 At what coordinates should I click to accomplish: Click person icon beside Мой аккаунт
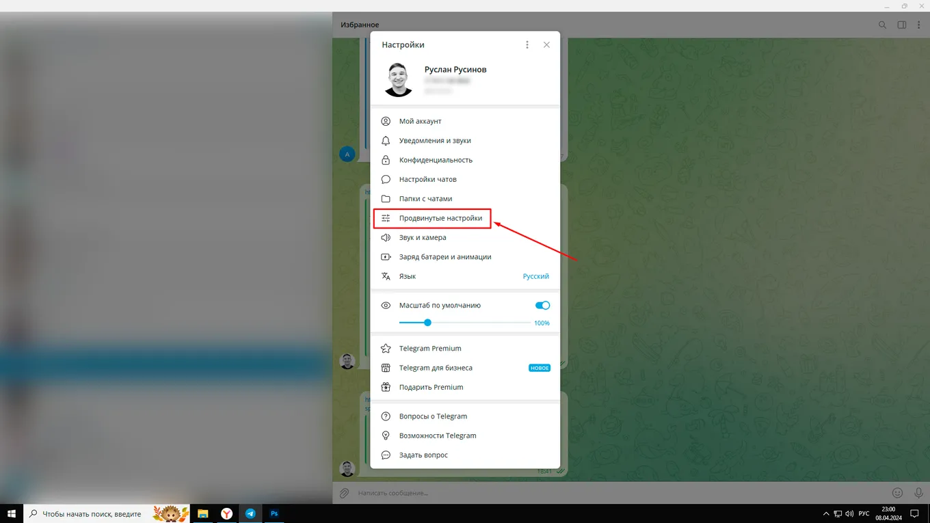coord(386,121)
